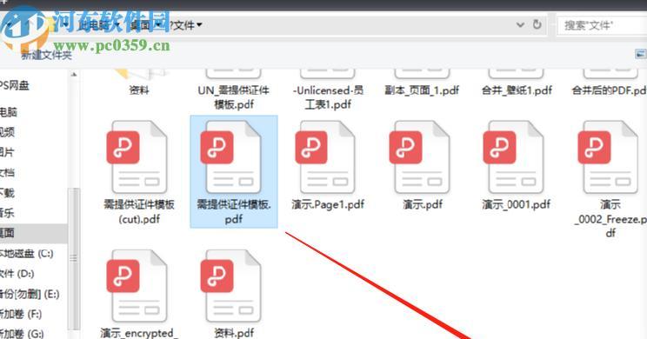
Task: Open WPS网盘 in the sidebar
Action: (x=15, y=85)
